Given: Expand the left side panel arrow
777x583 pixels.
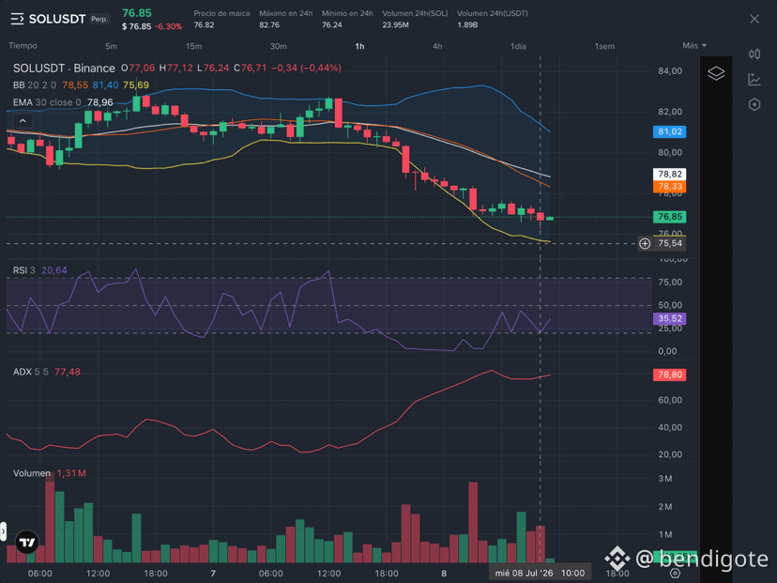Looking at the screenshot, I should (3, 531).
